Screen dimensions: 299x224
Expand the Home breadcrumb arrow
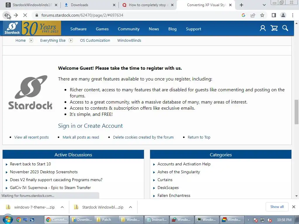click(31, 40)
